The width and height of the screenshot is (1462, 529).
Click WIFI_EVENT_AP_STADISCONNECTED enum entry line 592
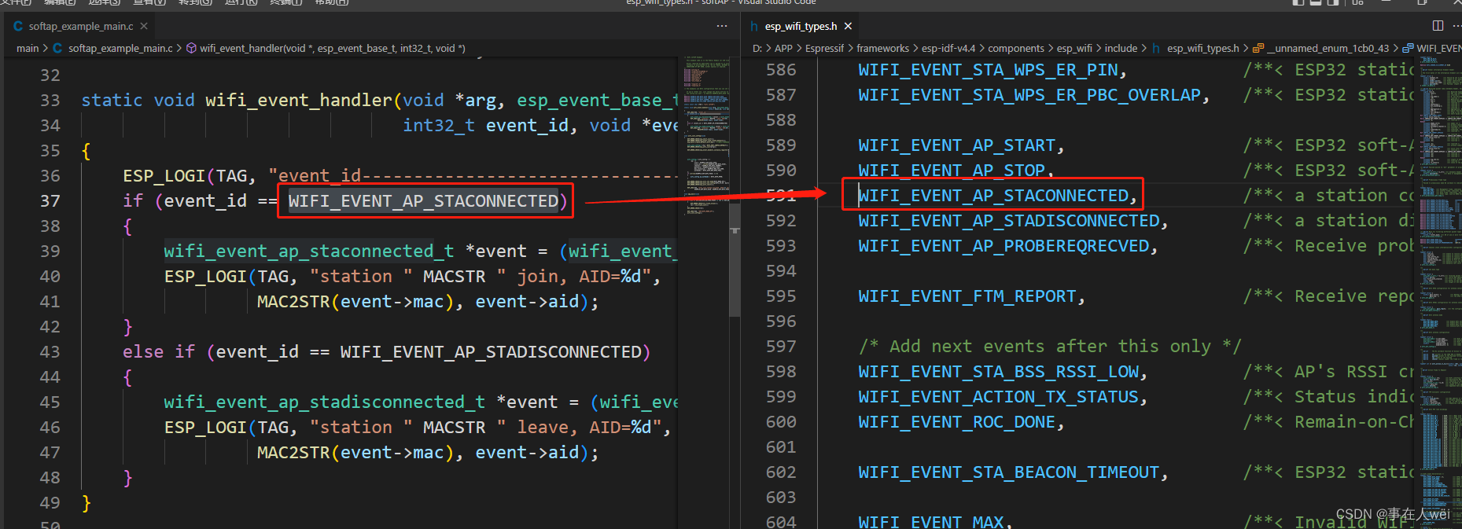1009,221
